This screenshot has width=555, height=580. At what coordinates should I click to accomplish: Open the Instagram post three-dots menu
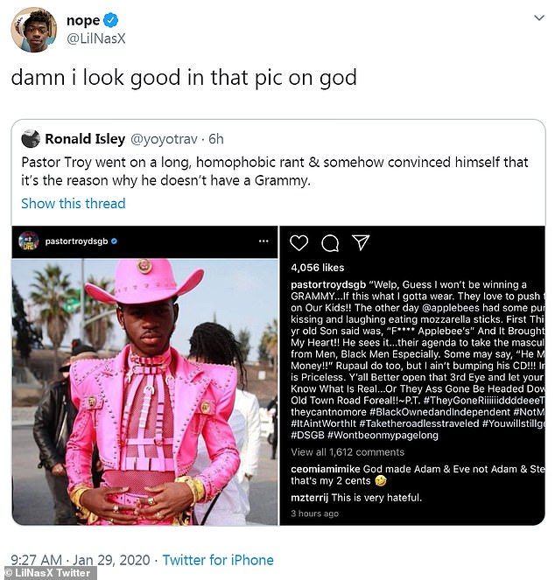click(263, 241)
